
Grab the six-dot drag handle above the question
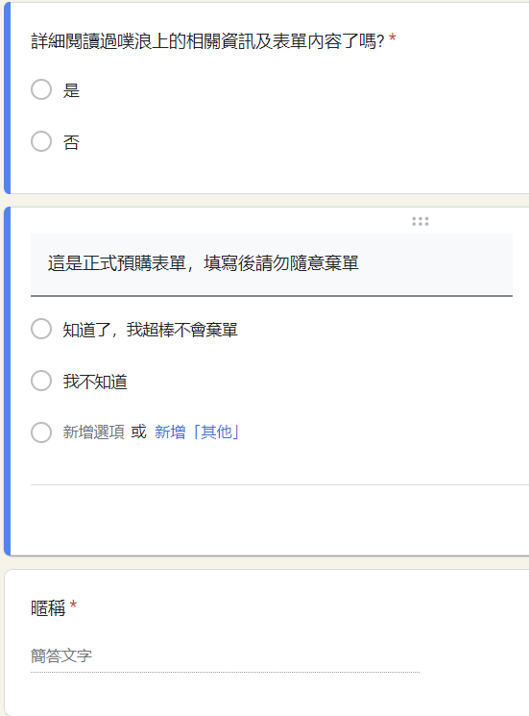[420, 221]
